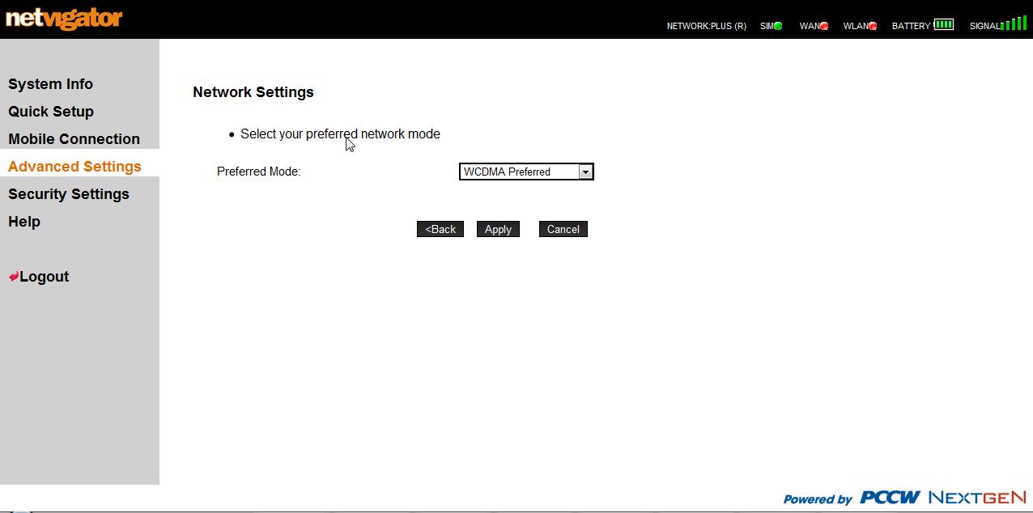
Task: Open Mobile Connection settings
Action: coord(74,139)
